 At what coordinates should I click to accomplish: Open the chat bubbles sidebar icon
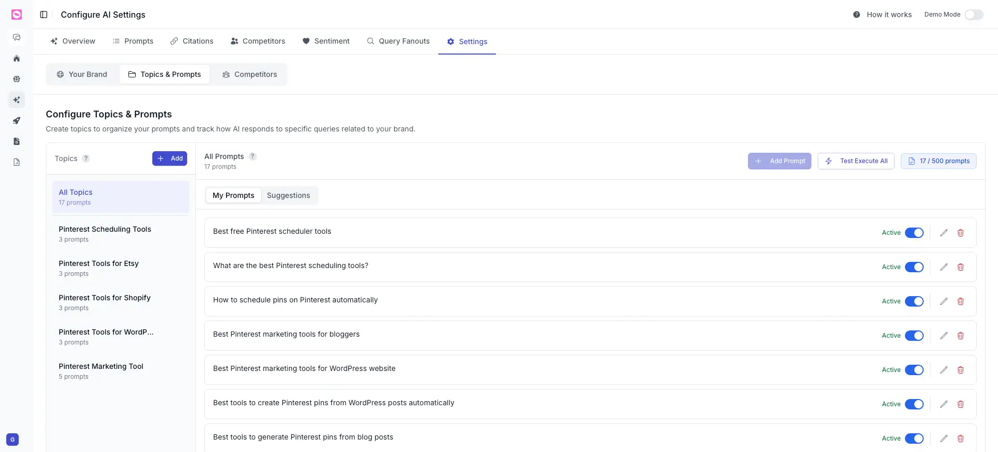tap(17, 37)
